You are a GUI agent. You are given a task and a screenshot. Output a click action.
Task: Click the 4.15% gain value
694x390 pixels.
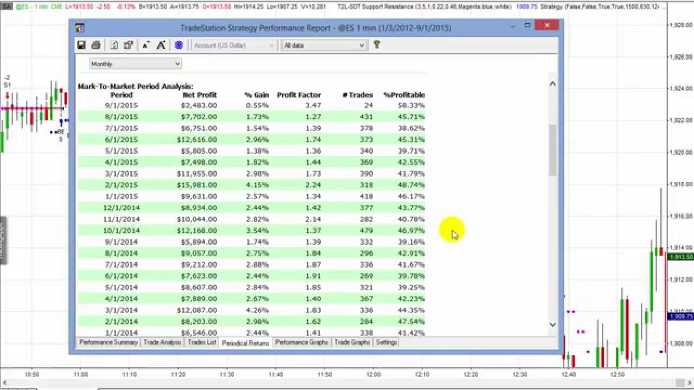pos(257,185)
